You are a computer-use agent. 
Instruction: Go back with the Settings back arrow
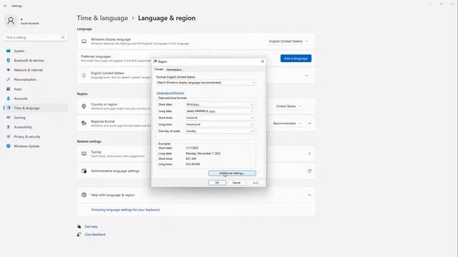pos(5,6)
